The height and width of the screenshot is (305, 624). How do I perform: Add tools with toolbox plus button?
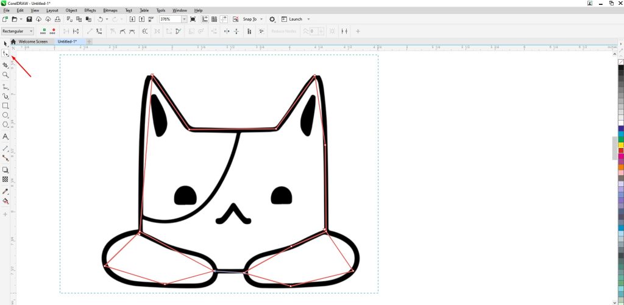[5, 214]
